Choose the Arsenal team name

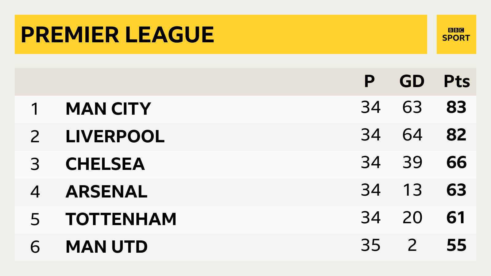coord(106,192)
